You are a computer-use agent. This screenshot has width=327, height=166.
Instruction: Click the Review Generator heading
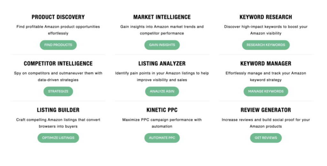point(266,110)
